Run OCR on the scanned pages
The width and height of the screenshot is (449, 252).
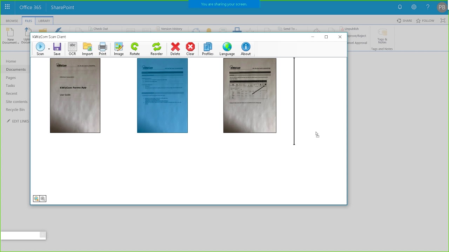pos(72,49)
